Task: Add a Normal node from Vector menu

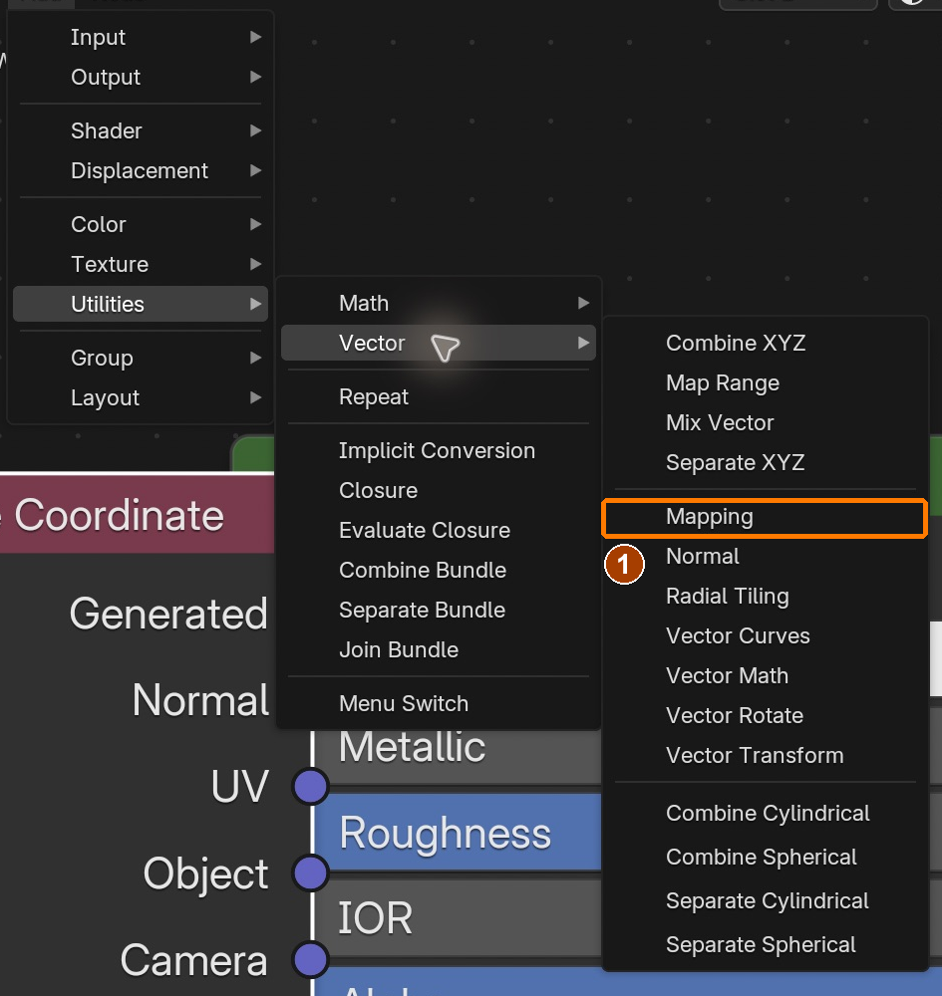Action: click(766, 557)
